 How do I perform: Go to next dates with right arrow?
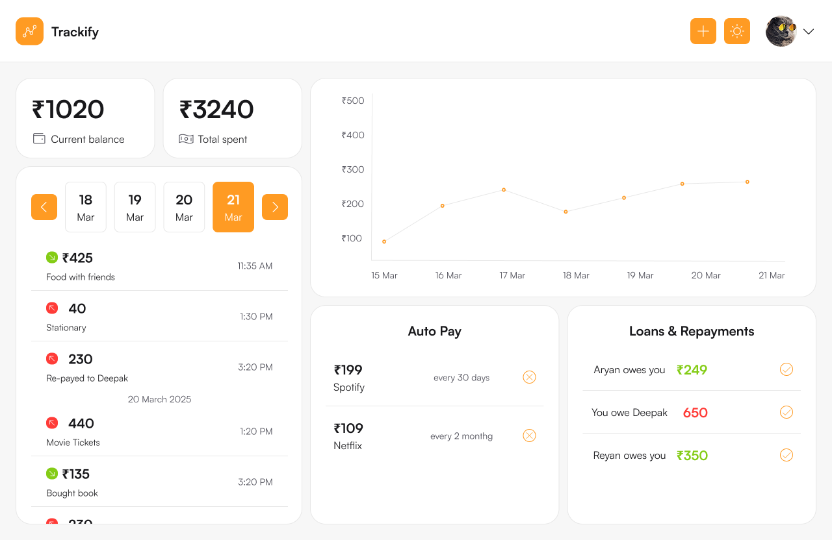(275, 207)
